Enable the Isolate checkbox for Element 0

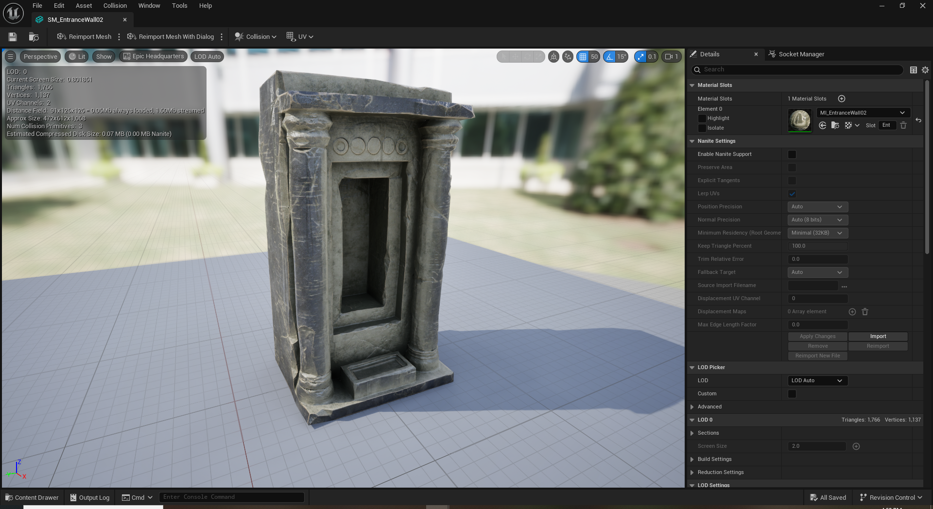(x=702, y=128)
